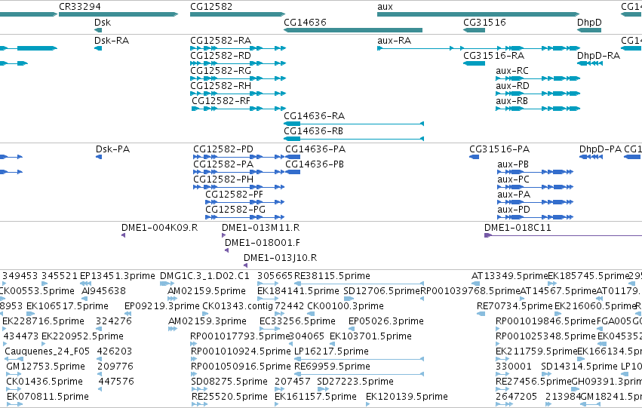Screen dimensions: 642x408
Task: Click transcript aux-RD
Action: click(512, 86)
